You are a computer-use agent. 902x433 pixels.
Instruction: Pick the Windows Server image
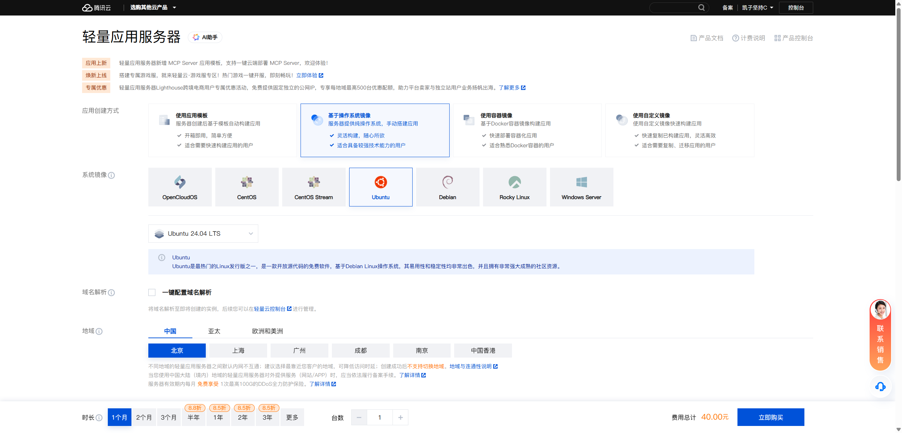(581, 187)
